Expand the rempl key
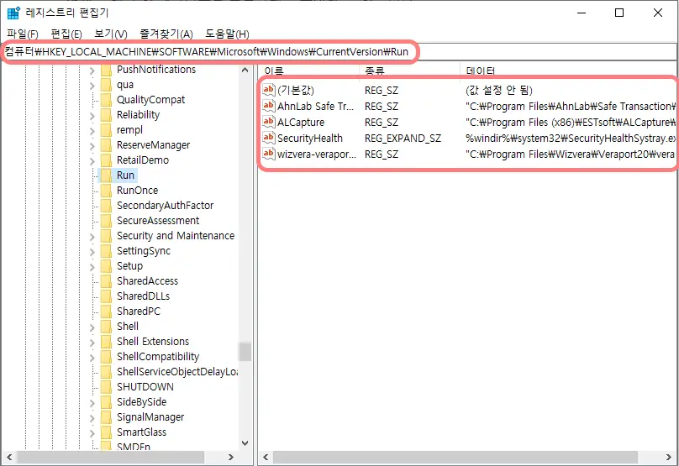The width and height of the screenshot is (679, 466). [92, 131]
